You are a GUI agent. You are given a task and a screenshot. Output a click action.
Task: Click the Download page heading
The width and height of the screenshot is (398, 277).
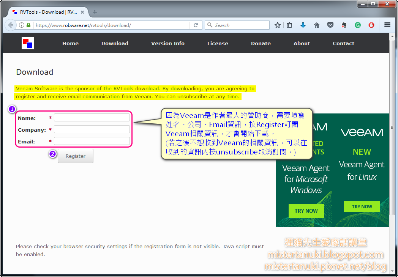point(35,72)
